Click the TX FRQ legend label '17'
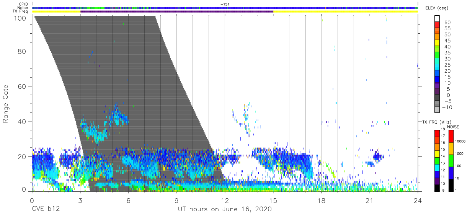 (443, 136)
